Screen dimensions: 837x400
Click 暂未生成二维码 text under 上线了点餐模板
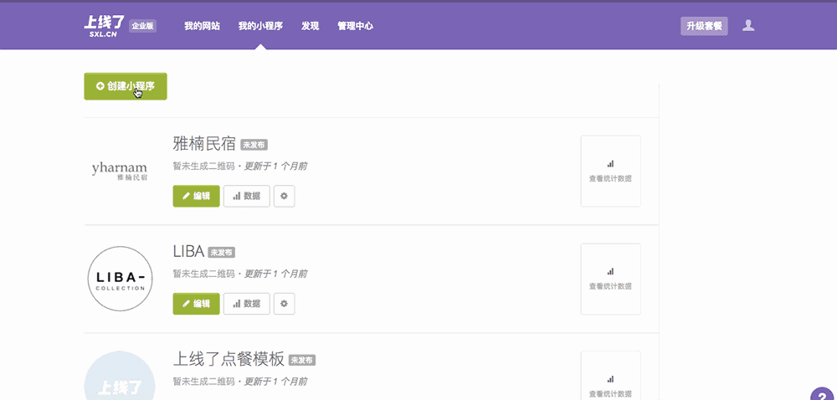pyautogui.click(x=204, y=382)
